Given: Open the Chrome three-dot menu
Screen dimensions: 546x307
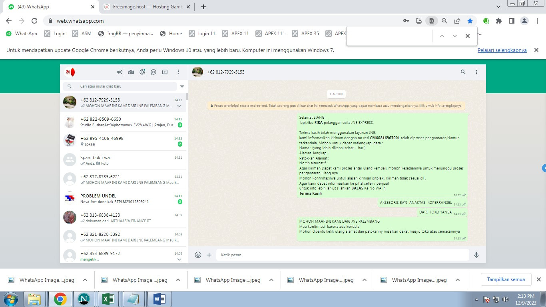Looking at the screenshot, I should tap(537, 21).
